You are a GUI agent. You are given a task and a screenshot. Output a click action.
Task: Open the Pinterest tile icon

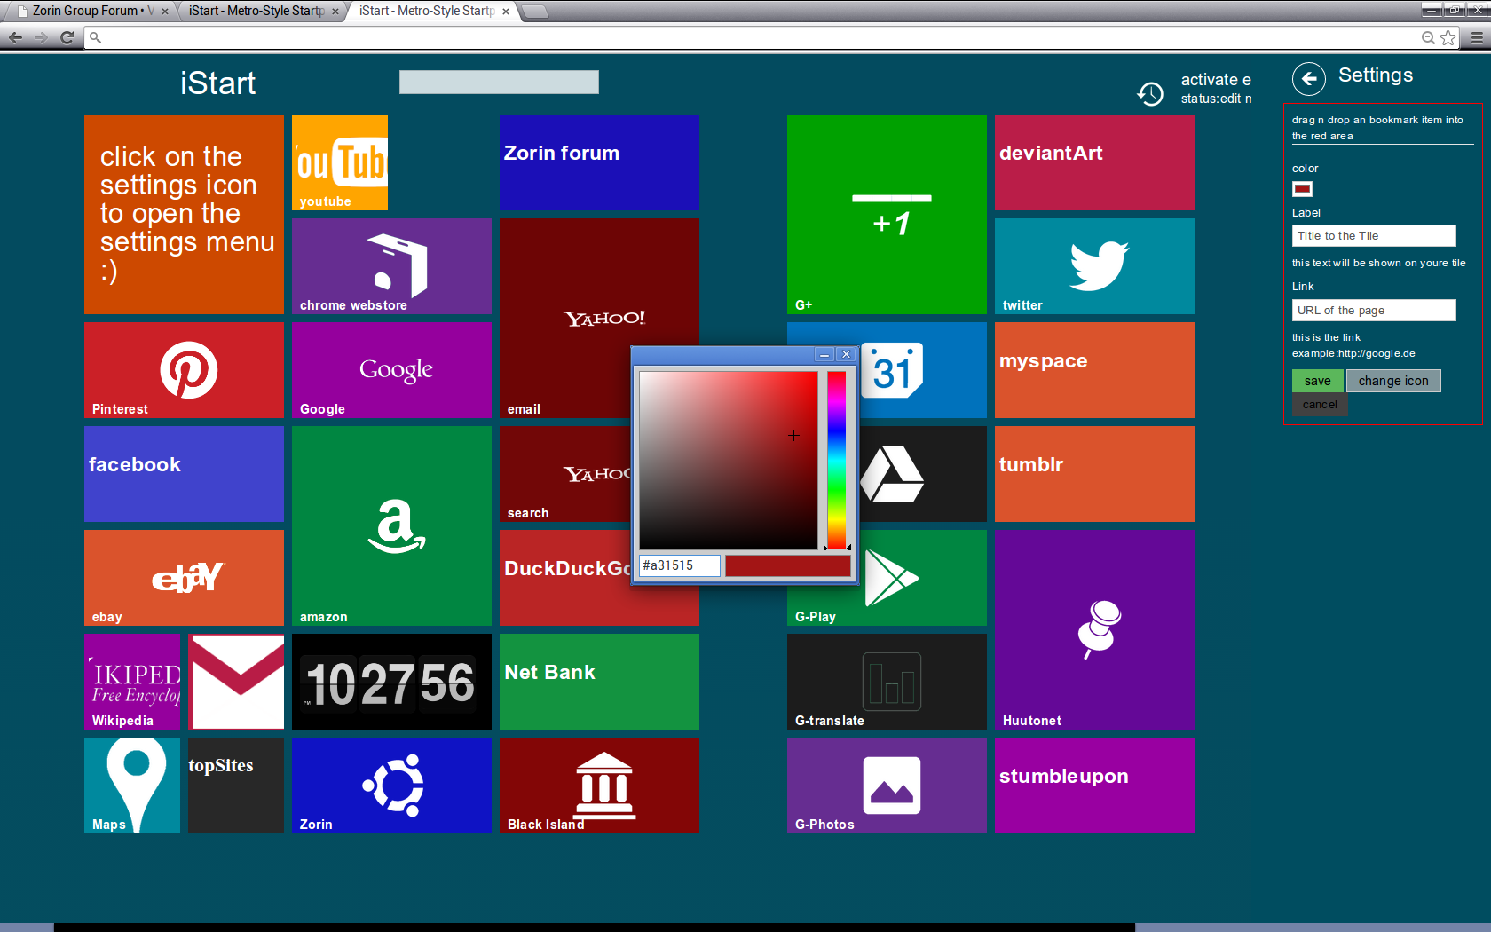(188, 369)
